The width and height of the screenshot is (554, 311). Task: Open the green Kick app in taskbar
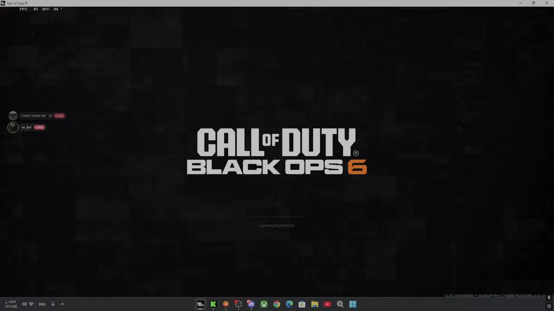(213, 304)
